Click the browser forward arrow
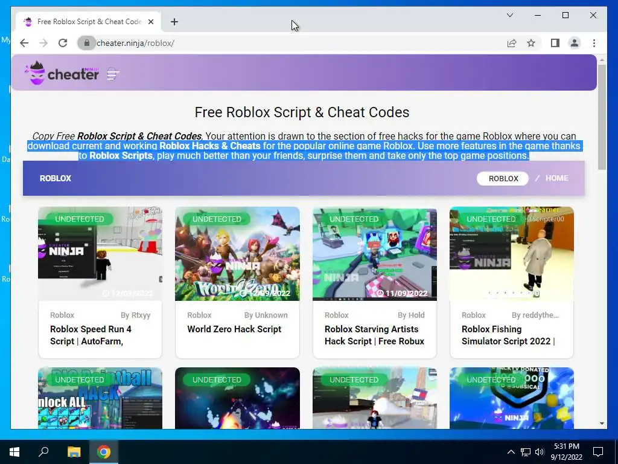 point(43,43)
